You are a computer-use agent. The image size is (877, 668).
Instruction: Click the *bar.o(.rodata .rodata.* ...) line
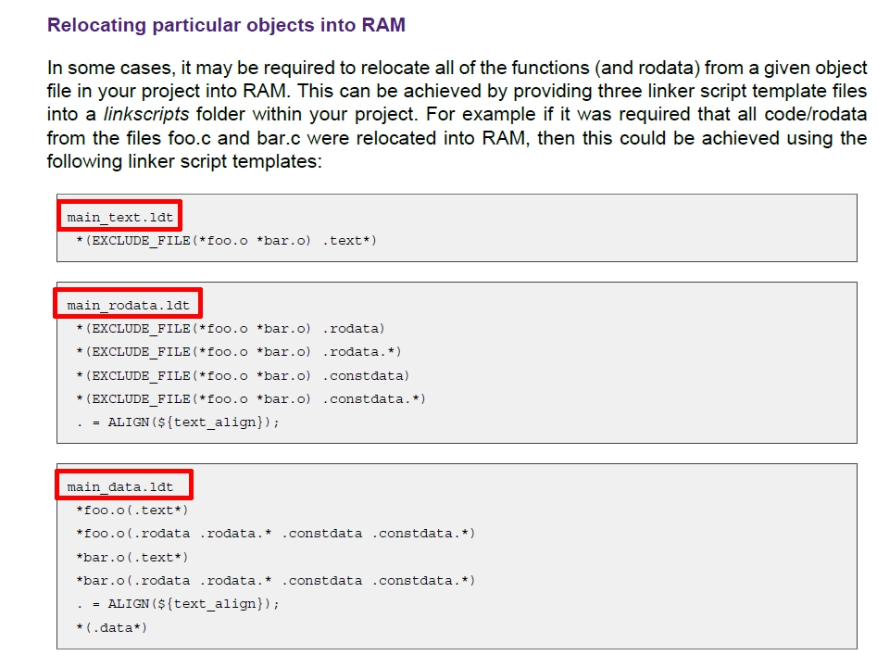point(275,581)
